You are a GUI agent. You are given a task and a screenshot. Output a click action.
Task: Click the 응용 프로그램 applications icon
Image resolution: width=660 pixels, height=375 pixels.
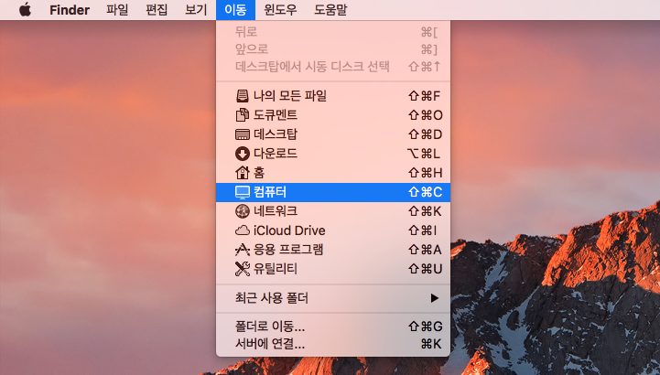[242, 250]
